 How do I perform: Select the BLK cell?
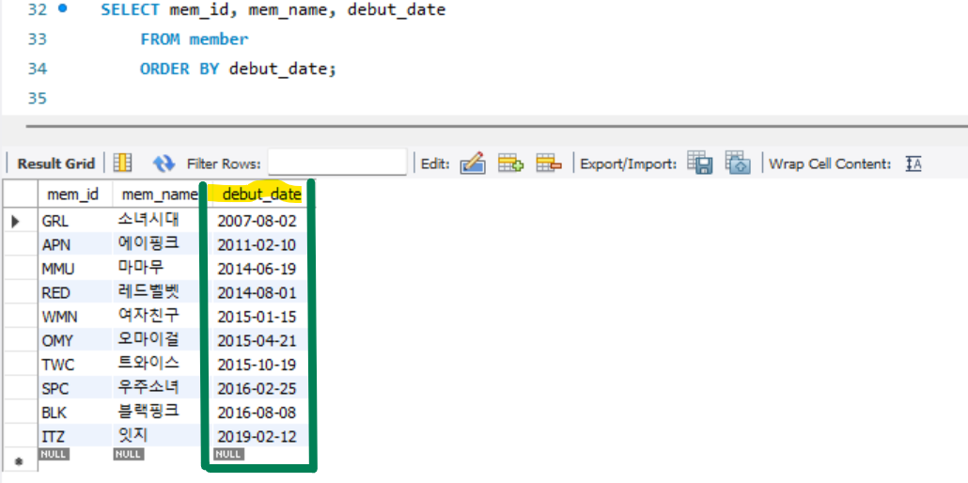pyautogui.click(x=75, y=413)
